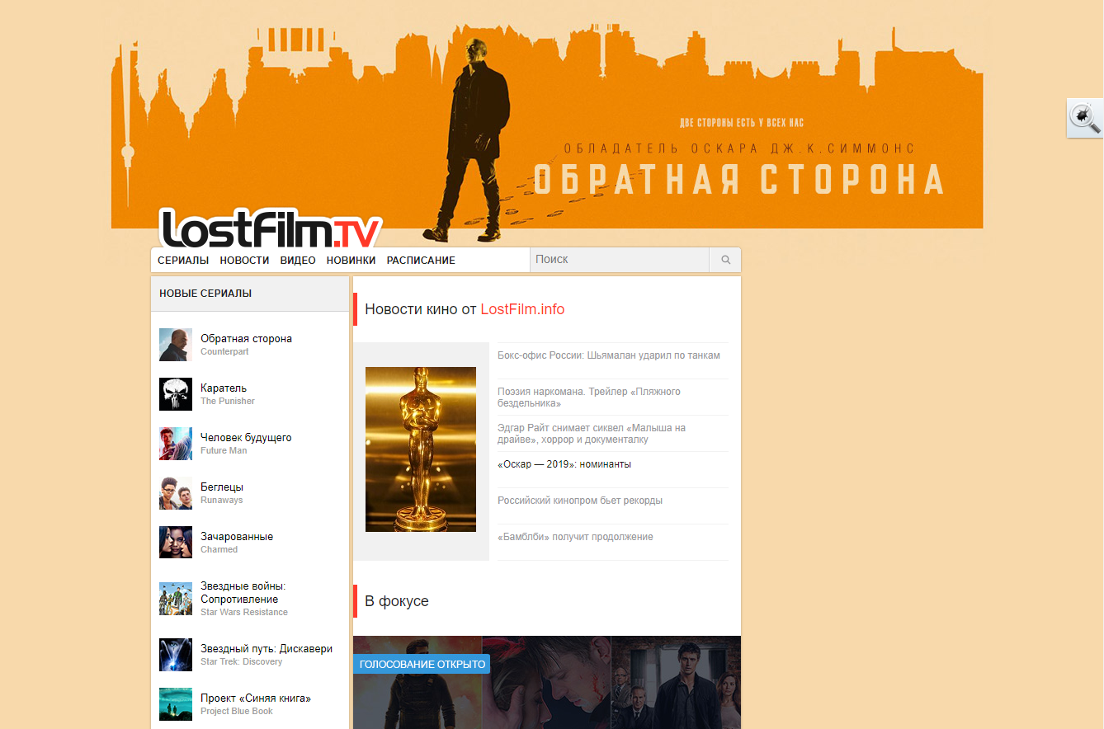Open Российский кинопром бьет рекорды news
Screen dimensions: 1104x729
coord(580,501)
